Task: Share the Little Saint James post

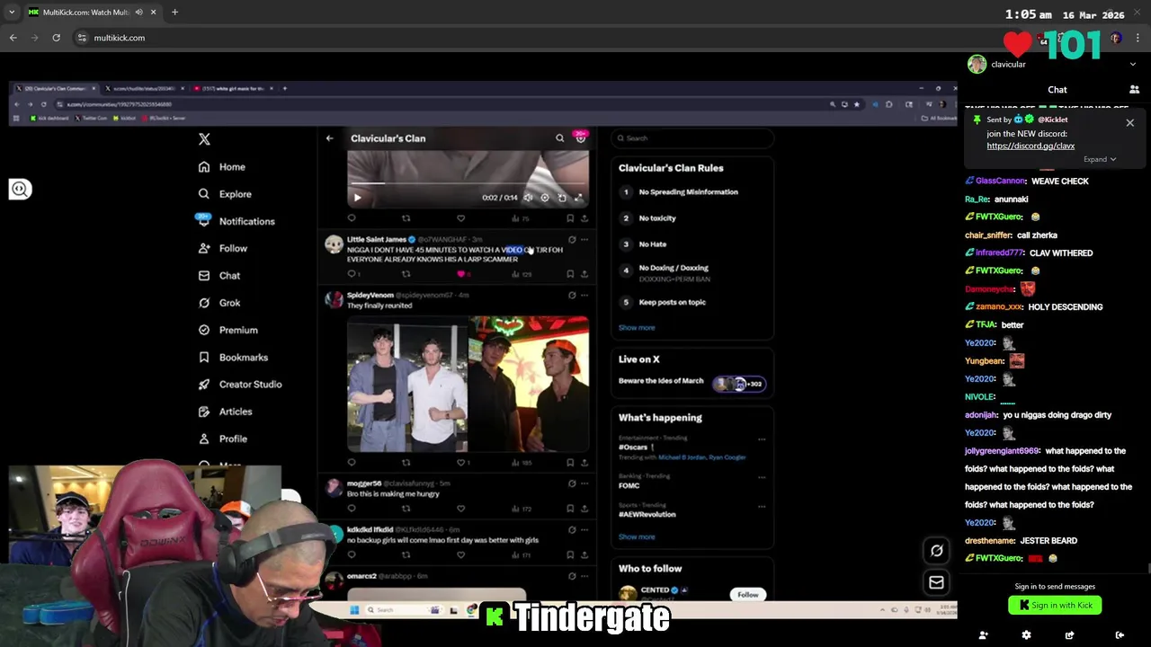Action: click(584, 274)
